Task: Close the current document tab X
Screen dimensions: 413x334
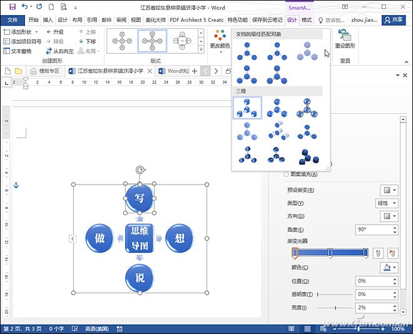Action: pyautogui.click(x=150, y=71)
